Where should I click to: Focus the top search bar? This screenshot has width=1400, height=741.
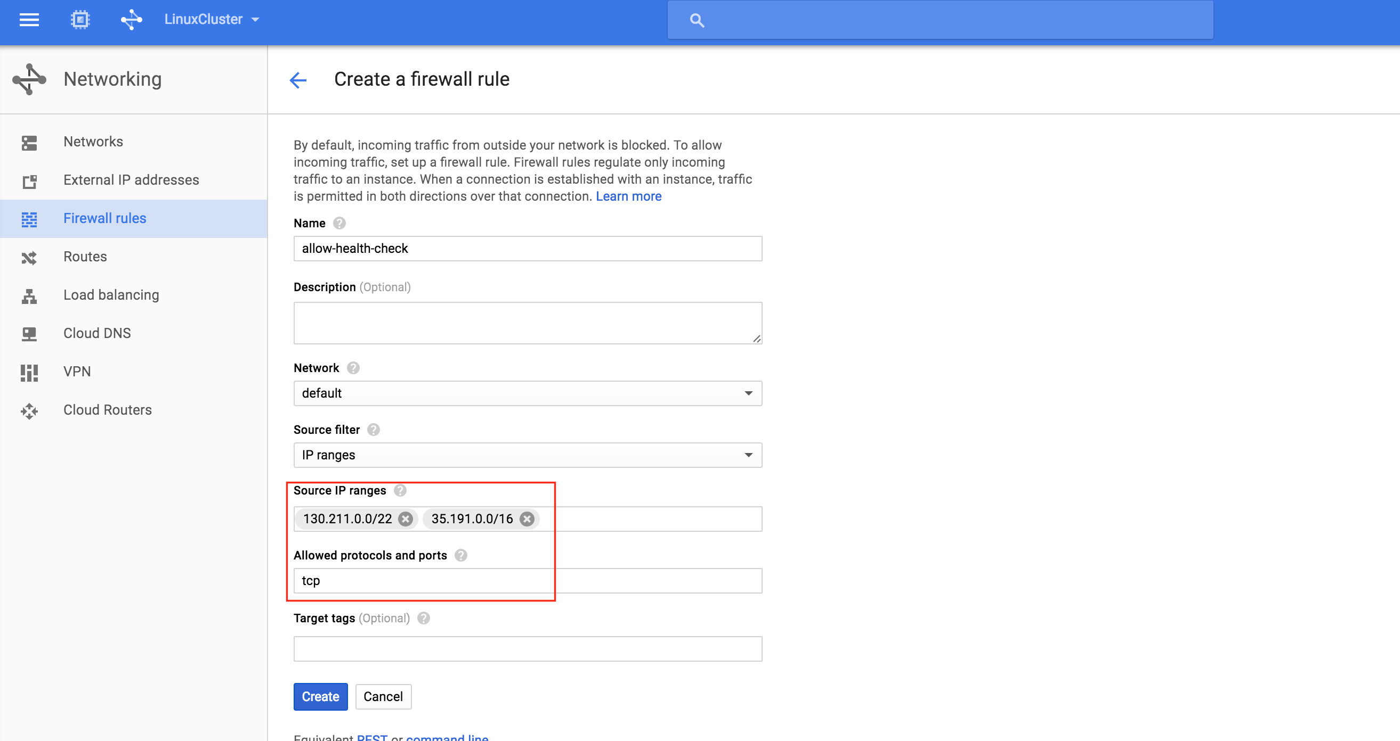(x=940, y=20)
